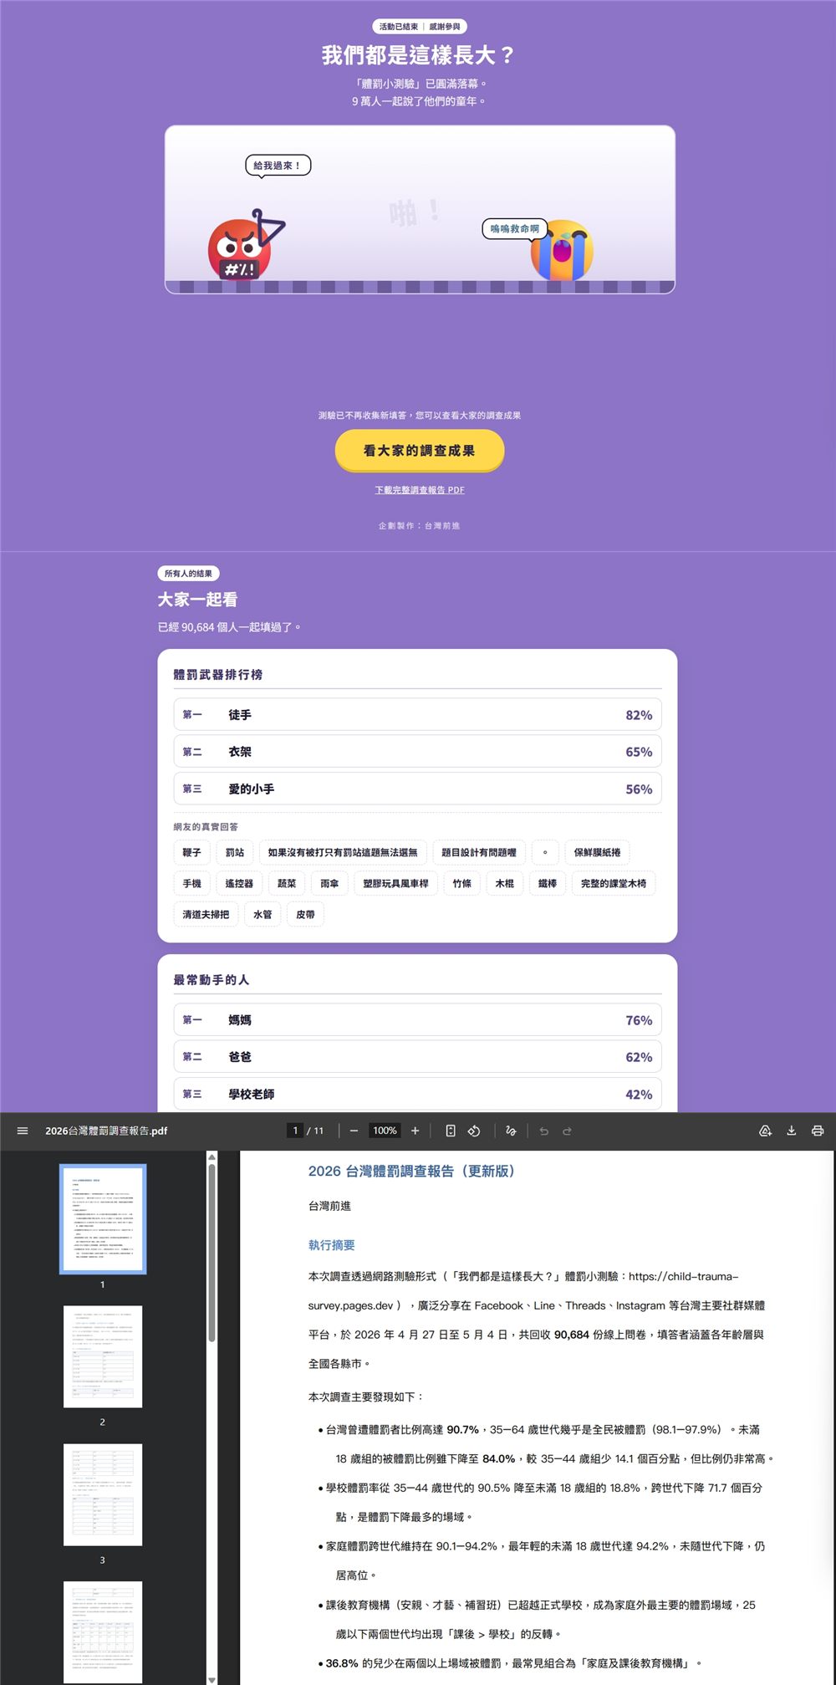Rotate the PDF counterclockwise
Screen dimensions: 836x1685
[474, 1131]
